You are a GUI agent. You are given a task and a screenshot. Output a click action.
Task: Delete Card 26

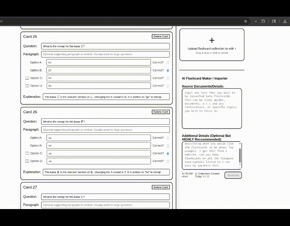pos(161,112)
